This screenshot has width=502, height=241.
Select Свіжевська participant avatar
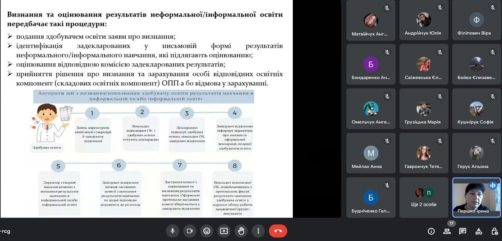424,64
